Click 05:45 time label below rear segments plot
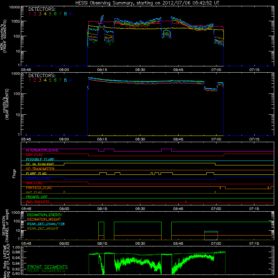This screenshot has height=278, width=278. point(26,139)
